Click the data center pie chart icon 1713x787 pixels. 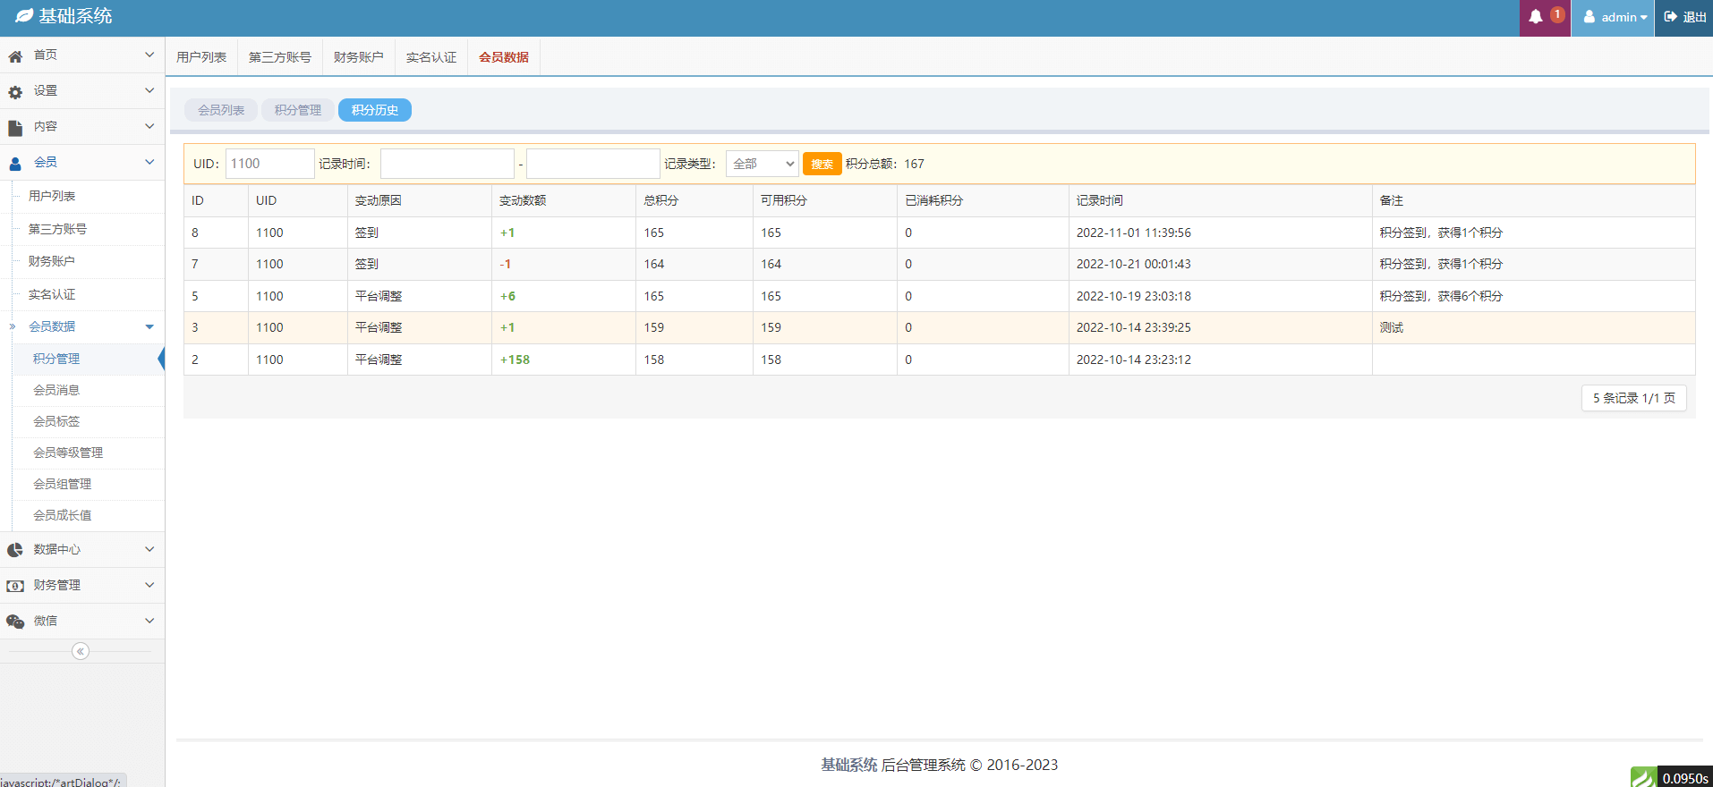(15, 550)
